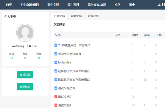
Task: Click the 密码修改 button
Action: (x=25, y=87)
